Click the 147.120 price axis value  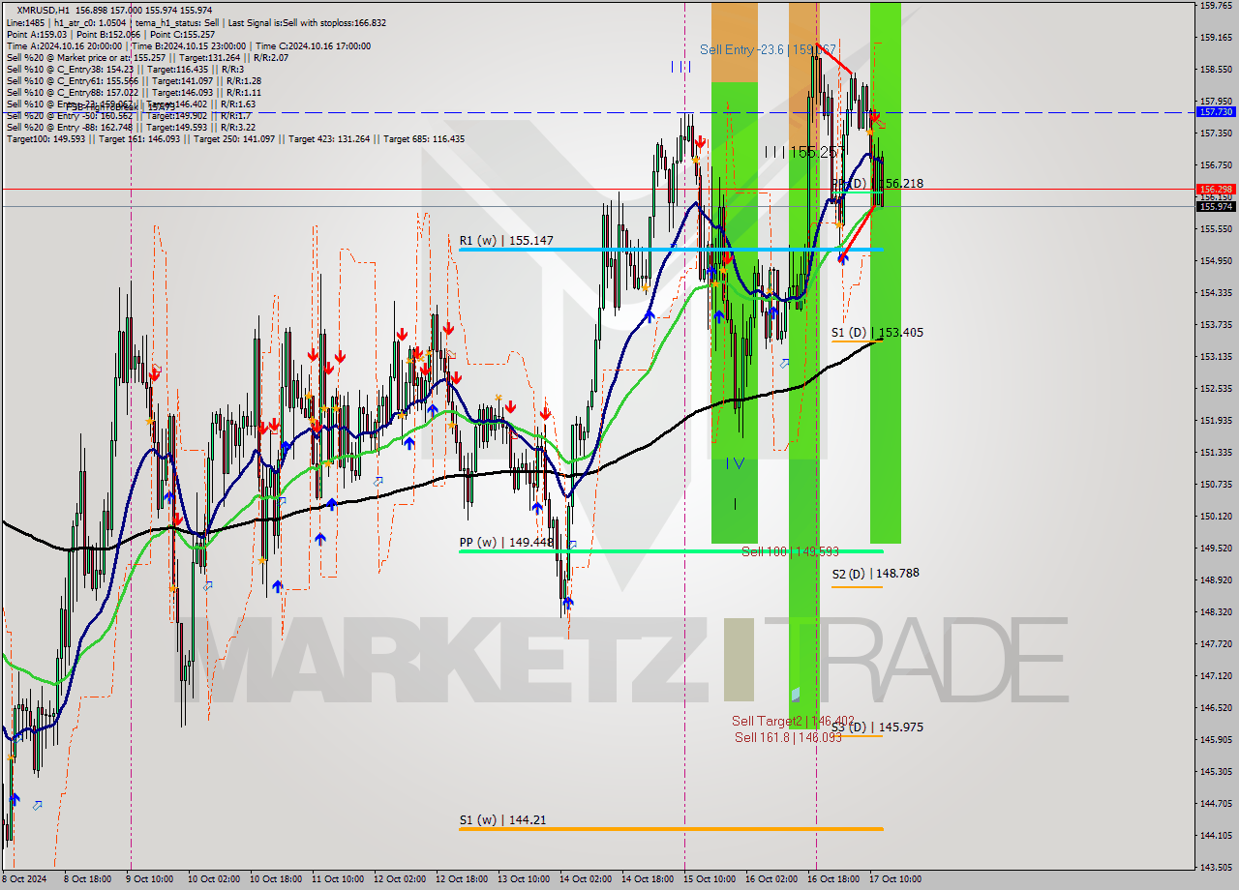coord(1217,675)
